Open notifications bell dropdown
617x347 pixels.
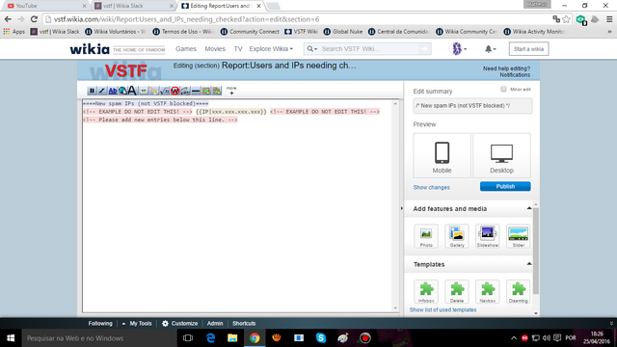click(490, 49)
